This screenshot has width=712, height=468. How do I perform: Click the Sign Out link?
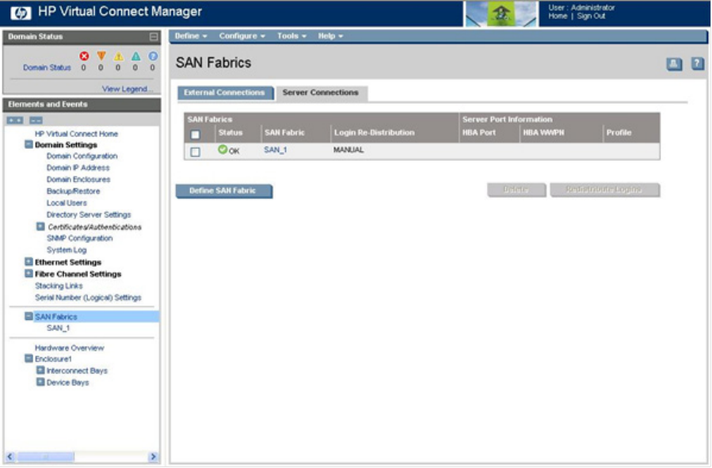point(589,17)
